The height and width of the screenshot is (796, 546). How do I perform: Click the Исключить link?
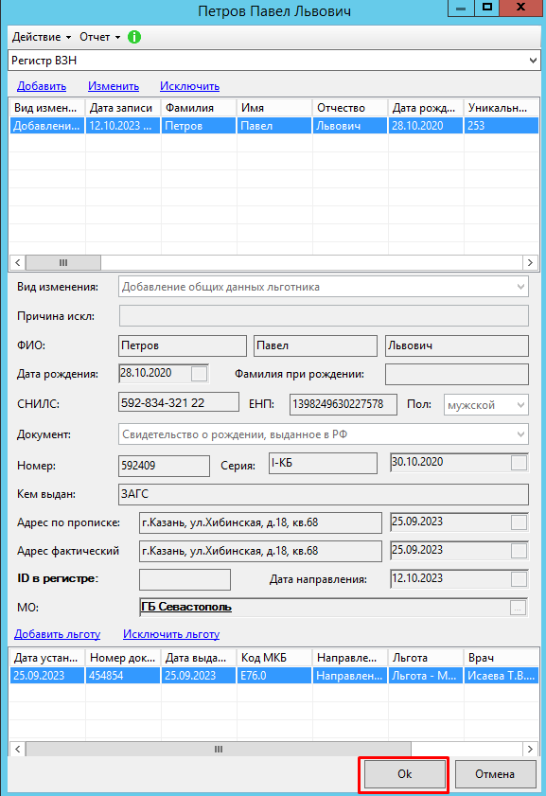190,86
